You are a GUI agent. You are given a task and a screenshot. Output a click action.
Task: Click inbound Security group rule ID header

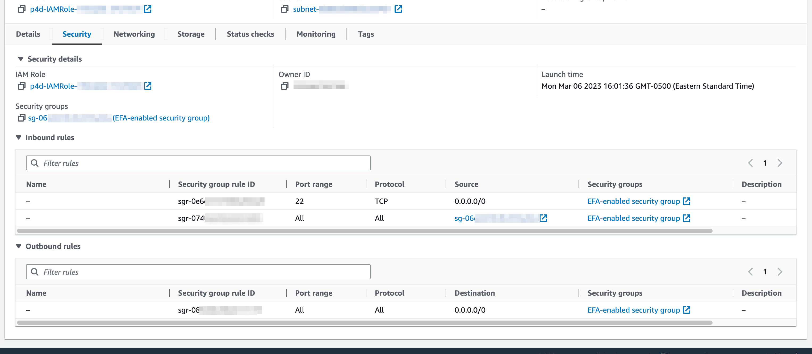click(216, 184)
